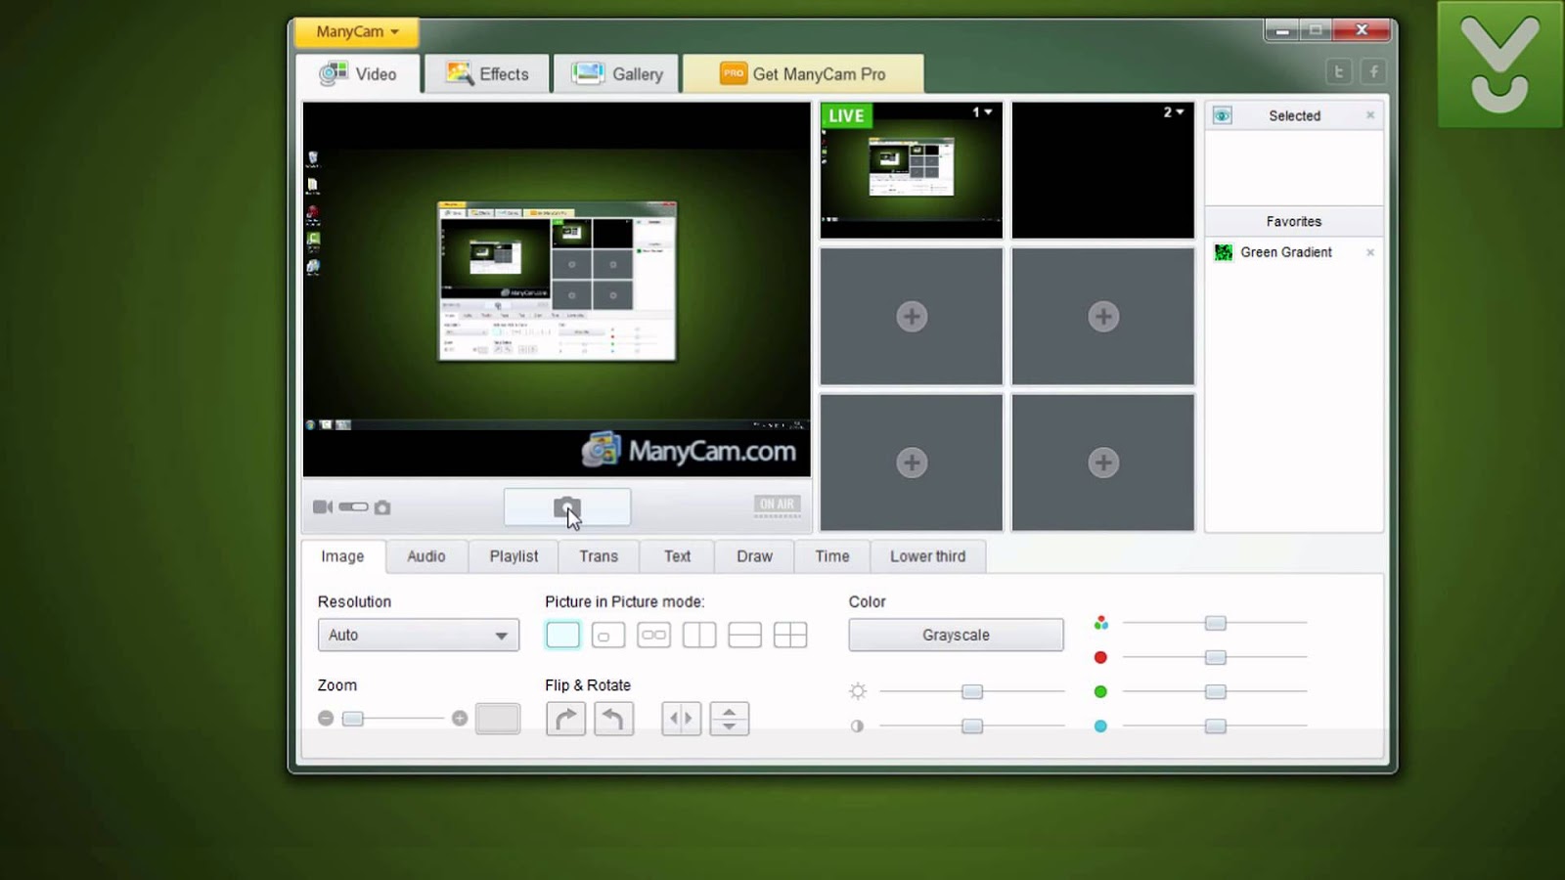Viewport: 1565px width, 880px height.
Task: Flip the video vertically
Action: click(x=728, y=718)
